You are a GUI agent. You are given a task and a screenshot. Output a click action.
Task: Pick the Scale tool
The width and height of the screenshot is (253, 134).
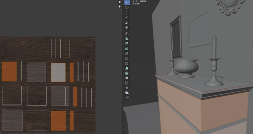127,23
